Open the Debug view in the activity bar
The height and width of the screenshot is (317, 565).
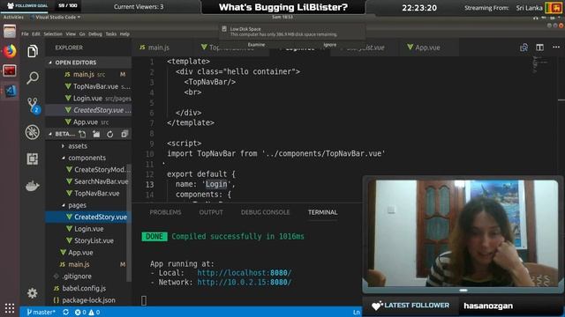(x=33, y=132)
